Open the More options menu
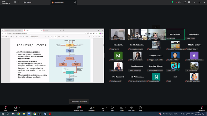 coord(140,109)
